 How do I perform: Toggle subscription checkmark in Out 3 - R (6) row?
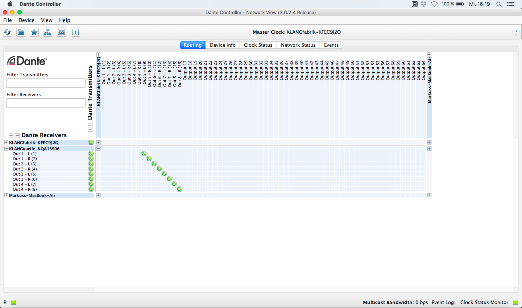pyautogui.click(x=169, y=179)
